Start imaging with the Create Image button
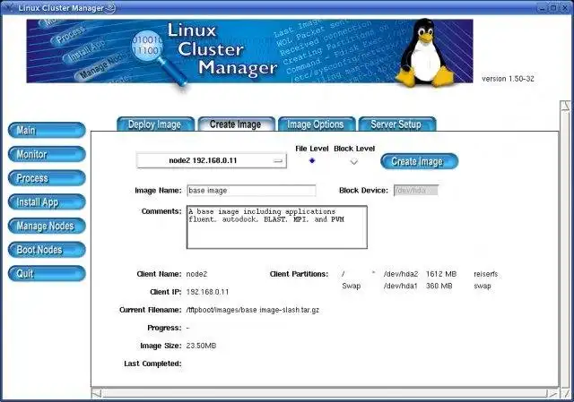Screen dimensions: 574x402 (x=419, y=161)
